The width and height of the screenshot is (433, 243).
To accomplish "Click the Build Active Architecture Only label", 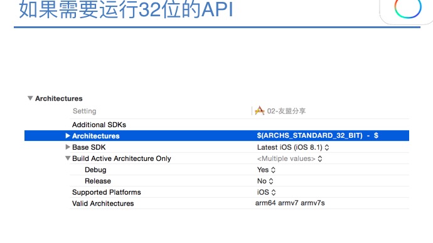I will coord(122,158).
